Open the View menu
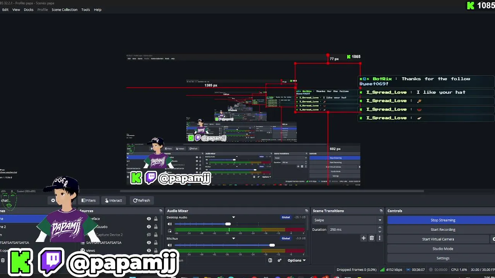 pos(16,10)
